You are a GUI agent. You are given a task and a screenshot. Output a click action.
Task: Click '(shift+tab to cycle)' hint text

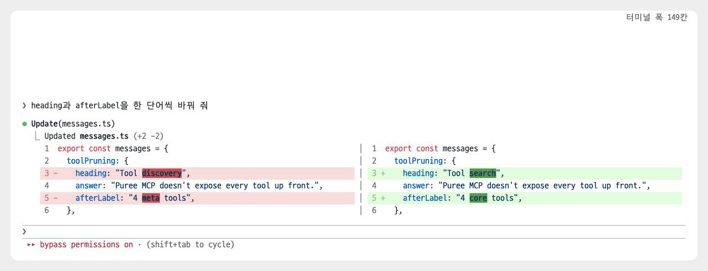[191, 244]
